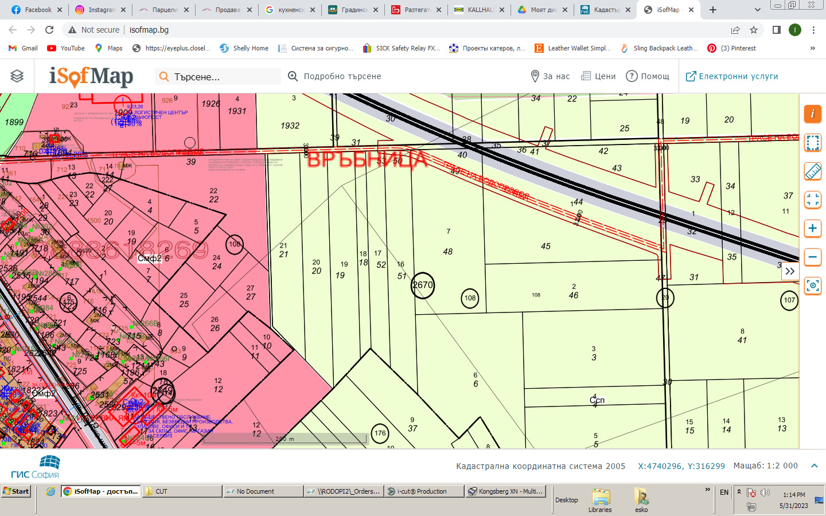Zoom in with the plus button
The width and height of the screenshot is (826, 516).
pyautogui.click(x=812, y=228)
